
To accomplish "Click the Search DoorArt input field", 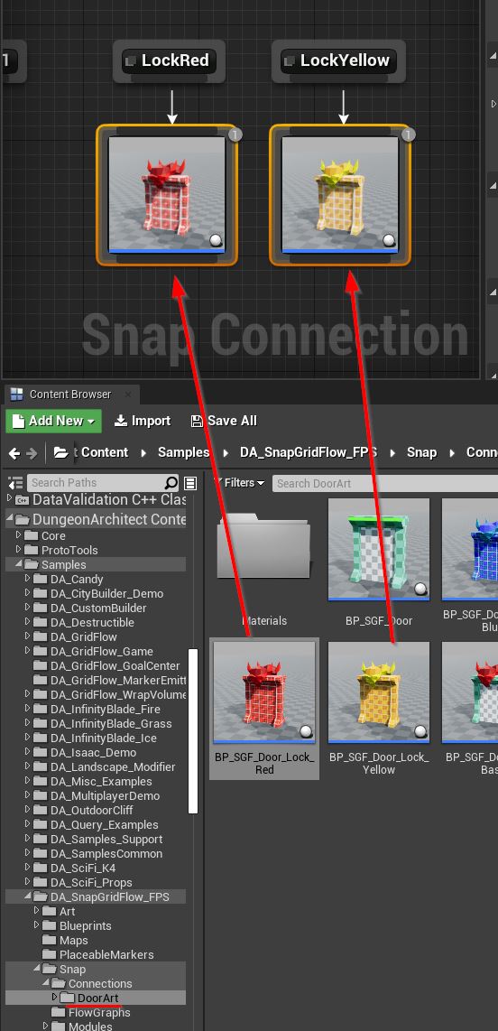I will pyautogui.click(x=385, y=483).
